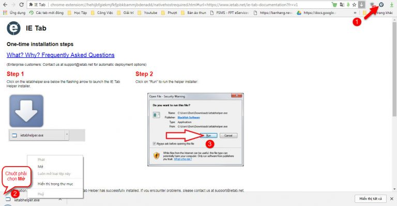Screen dimensions: 397x206
Task: Open the Công Việc bookmark folder
Action: 102,12
